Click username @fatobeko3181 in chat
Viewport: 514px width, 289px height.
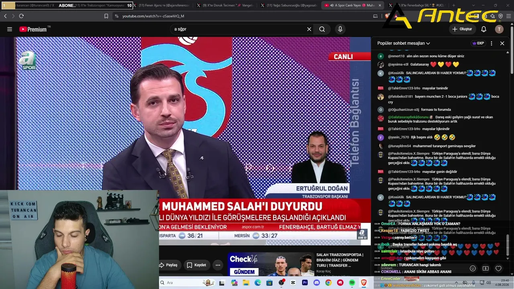[x=400, y=97]
